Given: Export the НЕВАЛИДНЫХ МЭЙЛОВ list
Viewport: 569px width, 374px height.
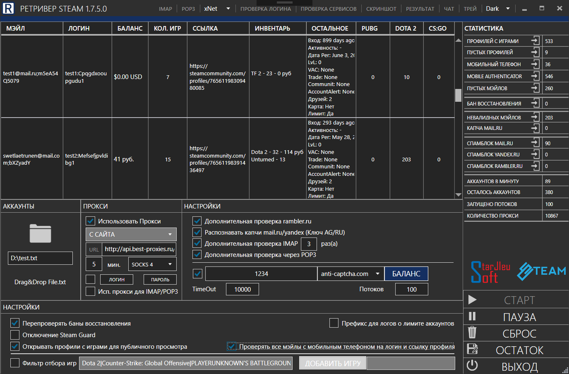Looking at the screenshot, I should click(x=535, y=117).
